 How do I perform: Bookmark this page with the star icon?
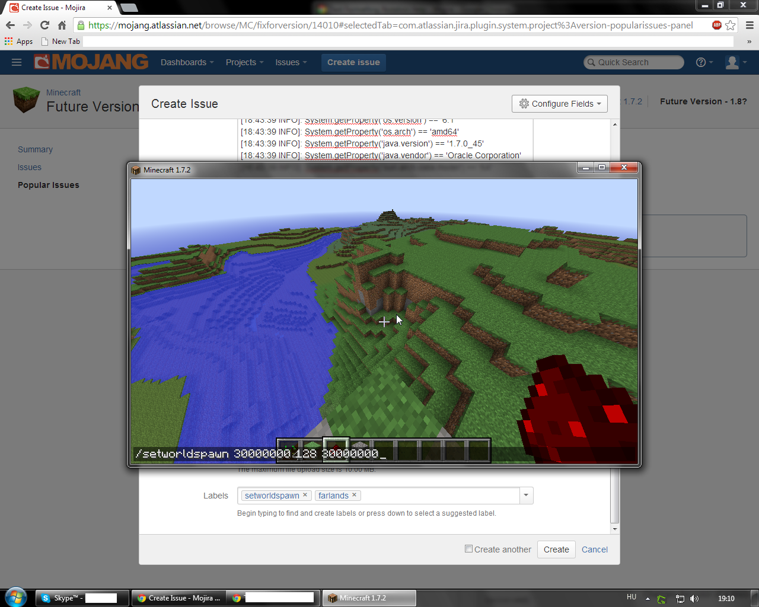[x=731, y=25]
